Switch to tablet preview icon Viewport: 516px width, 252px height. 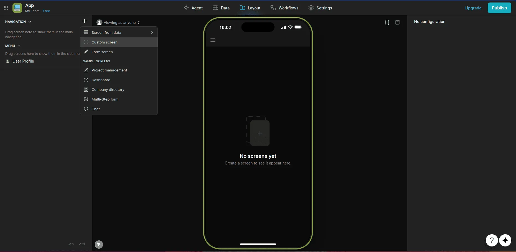pyautogui.click(x=397, y=22)
